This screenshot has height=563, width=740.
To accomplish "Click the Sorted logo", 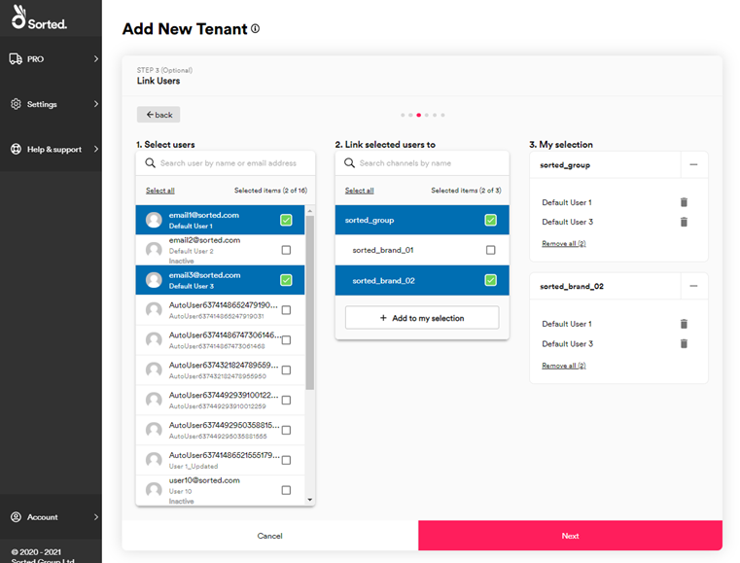I will tap(39, 18).
